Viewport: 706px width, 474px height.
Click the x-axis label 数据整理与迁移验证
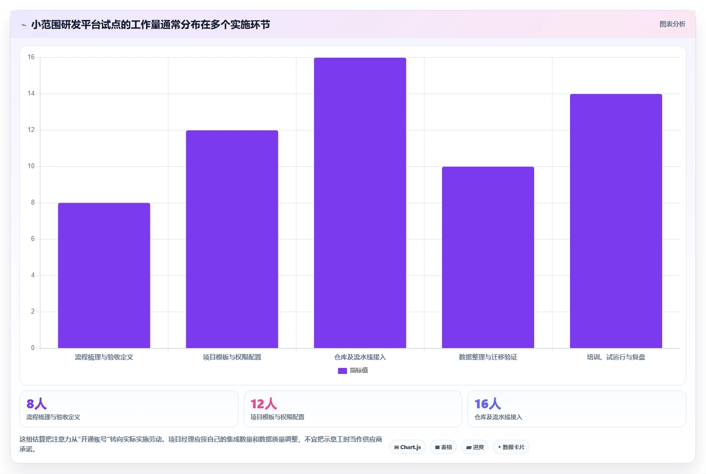pyautogui.click(x=488, y=357)
